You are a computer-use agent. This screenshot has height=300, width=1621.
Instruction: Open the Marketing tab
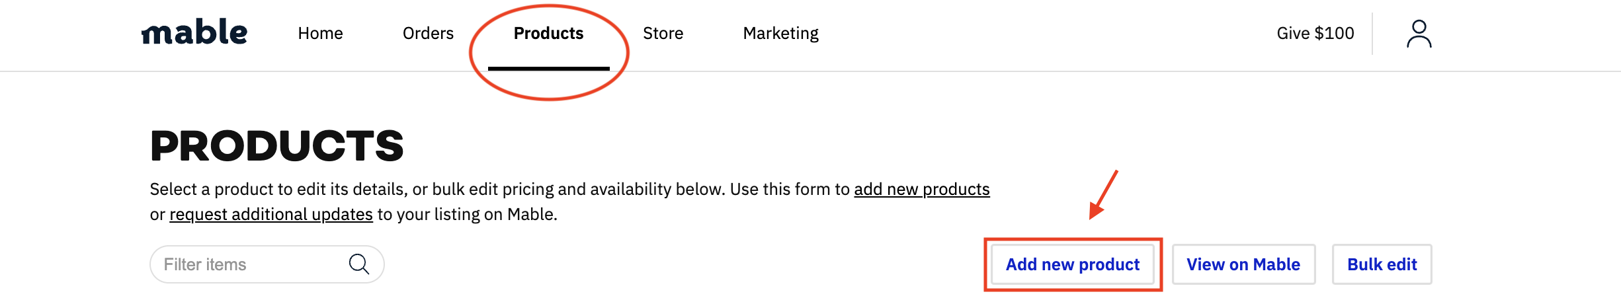(780, 33)
